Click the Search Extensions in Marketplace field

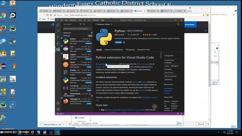77,29
